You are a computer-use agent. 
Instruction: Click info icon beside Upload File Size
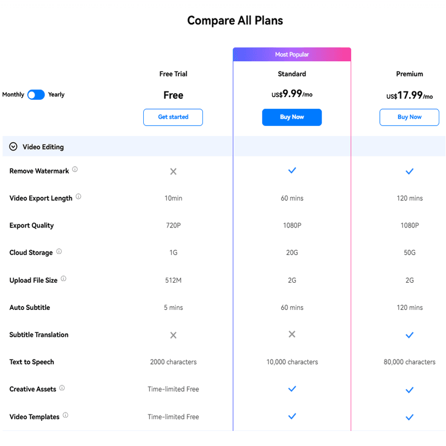[x=64, y=279]
